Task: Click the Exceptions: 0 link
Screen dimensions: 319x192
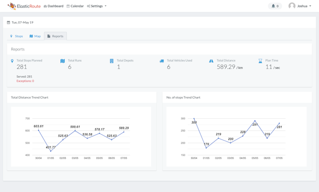Action: [x=25, y=81]
